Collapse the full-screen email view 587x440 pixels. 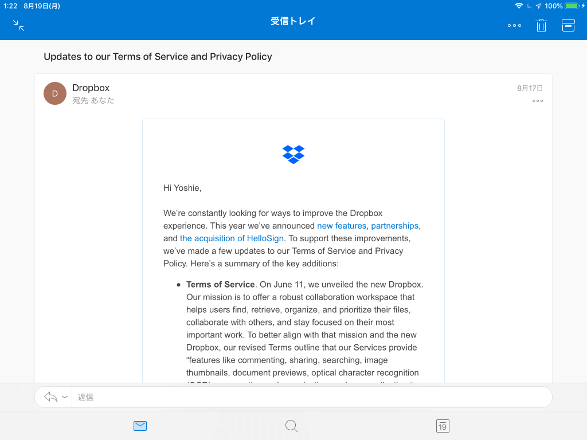pyautogui.click(x=18, y=25)
